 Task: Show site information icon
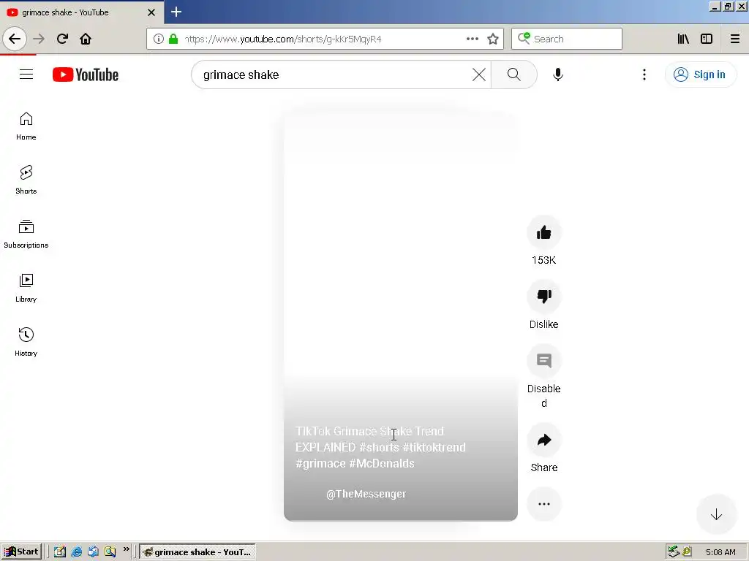(159, 39)
